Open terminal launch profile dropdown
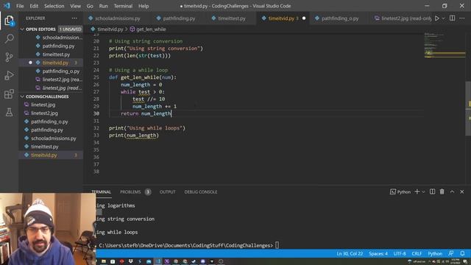 coord(424,192)
